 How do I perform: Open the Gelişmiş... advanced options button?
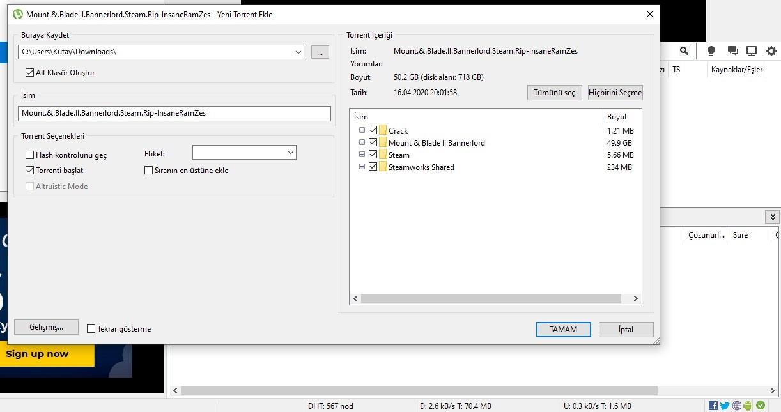(x=47, y=327)
